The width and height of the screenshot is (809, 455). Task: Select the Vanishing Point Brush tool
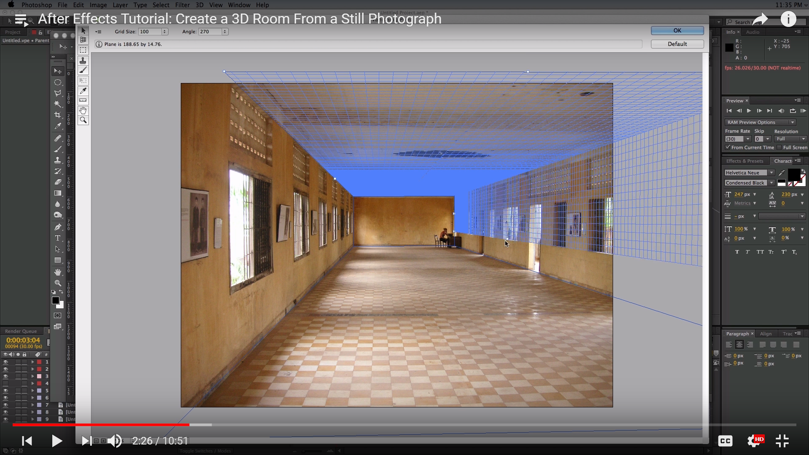83,70
